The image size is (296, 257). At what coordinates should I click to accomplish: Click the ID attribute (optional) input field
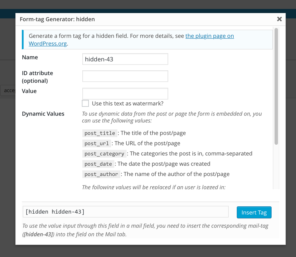click(x=125, y=76)
